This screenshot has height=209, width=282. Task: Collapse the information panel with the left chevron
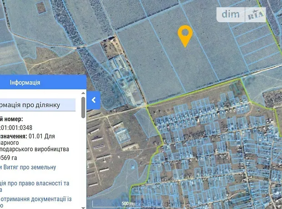coord(94,100)
